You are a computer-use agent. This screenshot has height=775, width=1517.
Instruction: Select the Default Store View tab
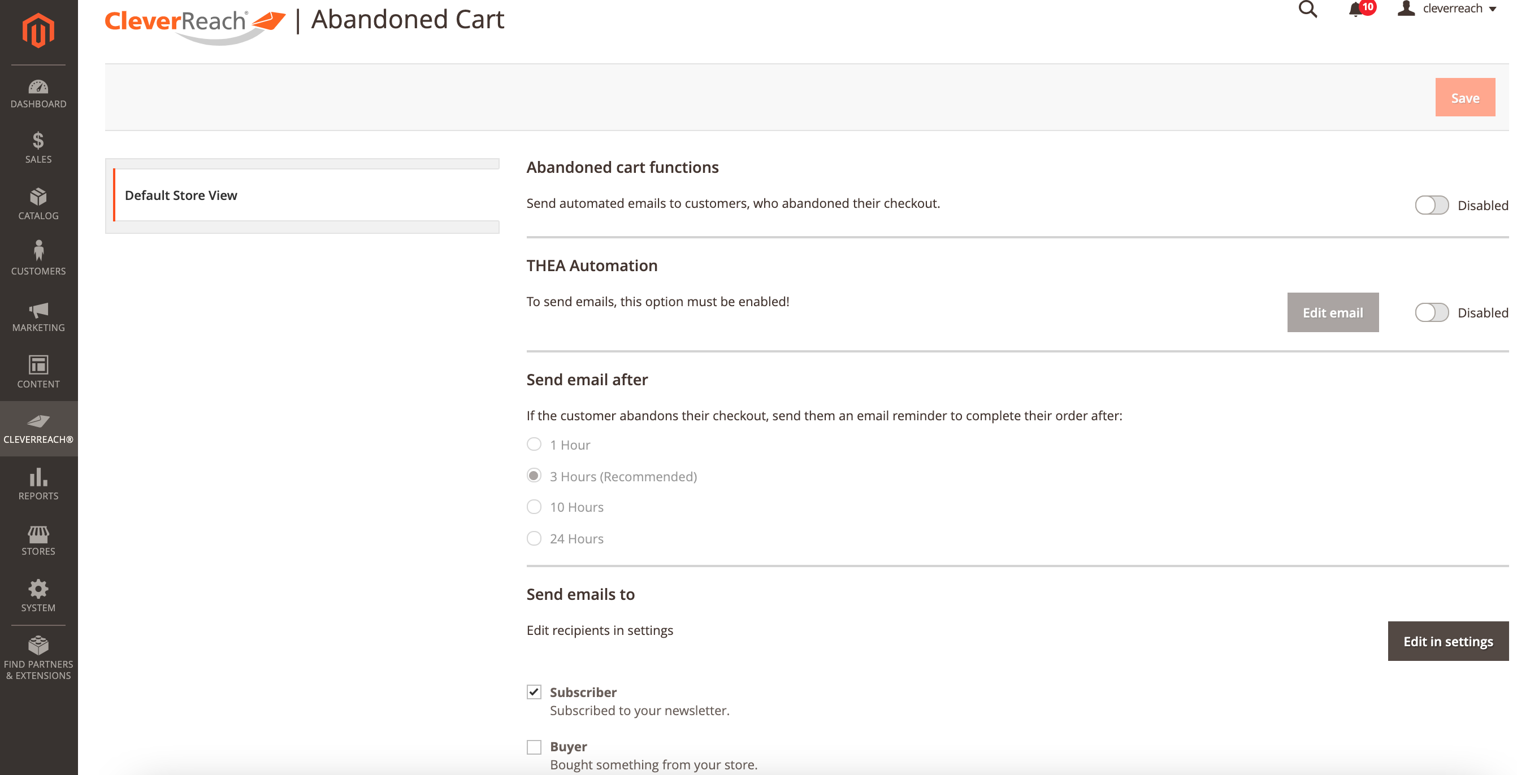pyautogui.click(x=181, y=195)
